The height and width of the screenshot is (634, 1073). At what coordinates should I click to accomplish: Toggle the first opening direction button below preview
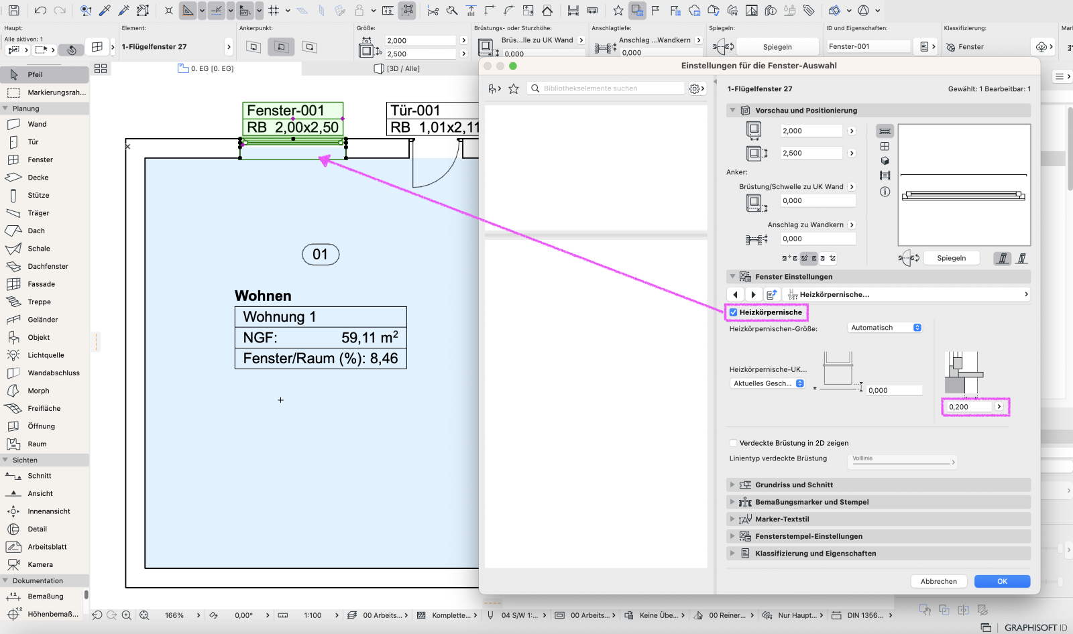click(1002, 258)
